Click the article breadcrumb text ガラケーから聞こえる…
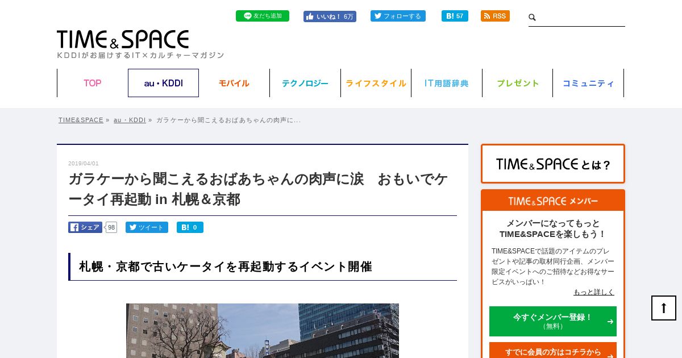The width and height of the screenshot is (682, 358). 228,120
